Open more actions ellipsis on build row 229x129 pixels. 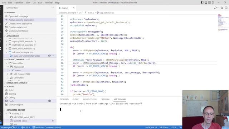tap(53, 56)
